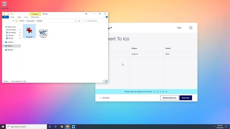Switch Explorer to large icons view
This screenshot has width=230, height=129.
pyautogui.click(x=106, y=81)
